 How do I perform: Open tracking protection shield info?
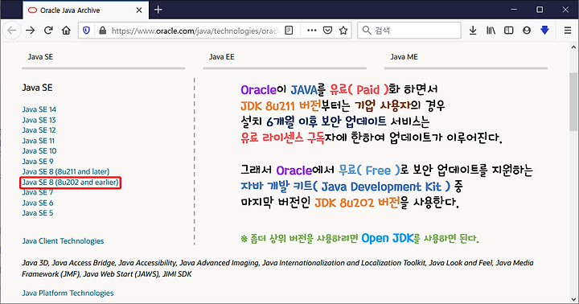coord(86,31)
